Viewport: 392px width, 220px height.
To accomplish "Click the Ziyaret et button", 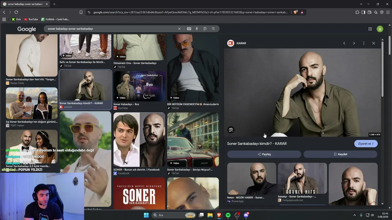I will (366, 144).
